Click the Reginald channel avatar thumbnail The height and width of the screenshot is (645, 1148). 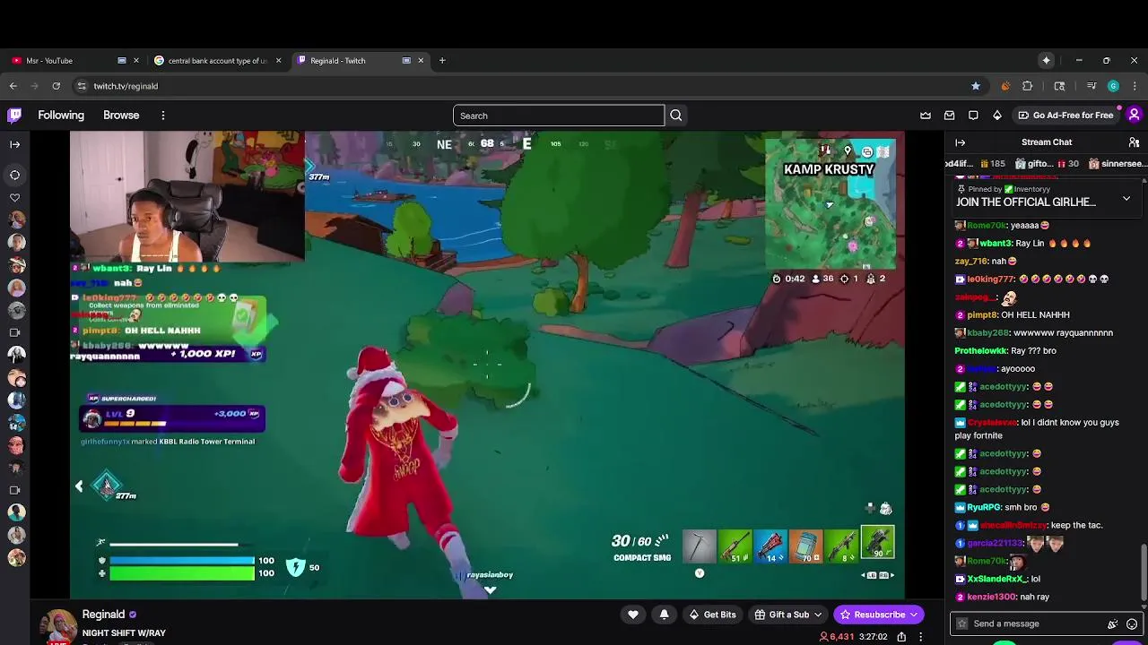pos(60,627)
